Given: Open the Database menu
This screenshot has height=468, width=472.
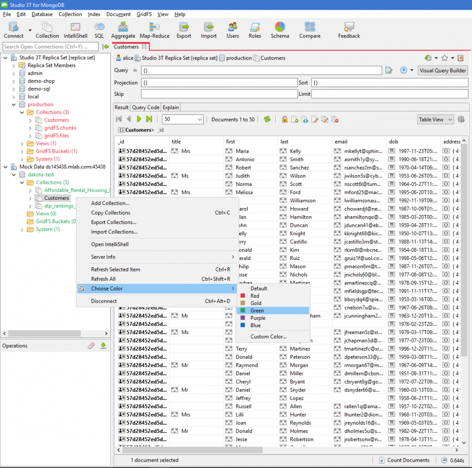Looking at the screenshot, I should coord(42,14).
